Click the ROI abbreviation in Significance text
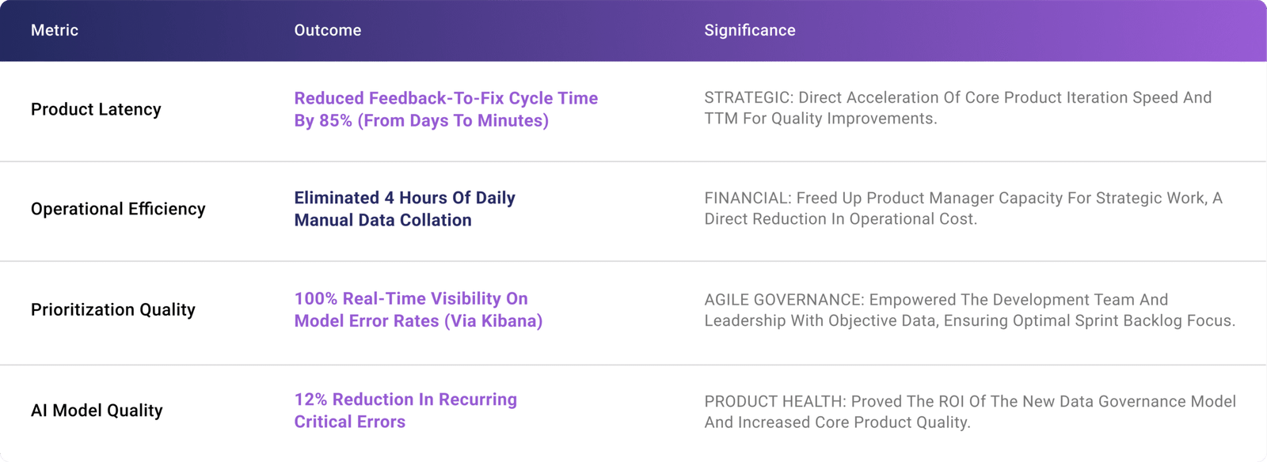1267x462 pixels. [x=951, y=401]
